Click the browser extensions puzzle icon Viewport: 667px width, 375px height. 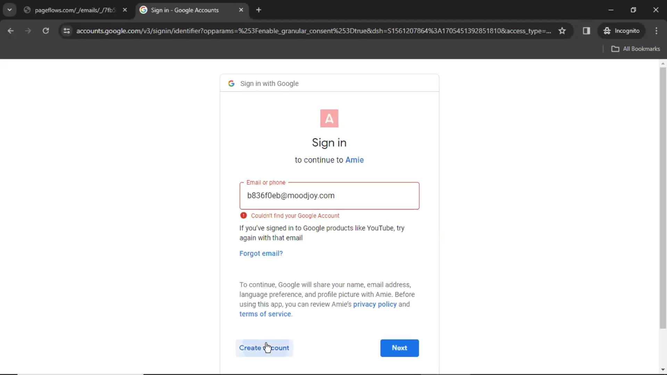click(586, 31)
